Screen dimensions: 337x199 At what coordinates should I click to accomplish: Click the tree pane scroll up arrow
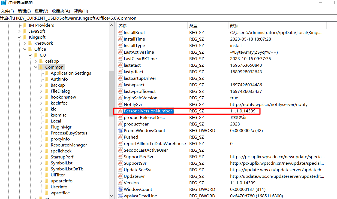[x=111, y=25]
